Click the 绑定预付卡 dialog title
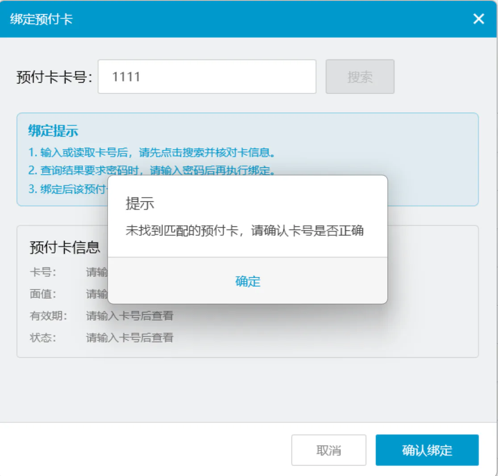Viewport: 498px width, 476px height. [x=41, y=19]
